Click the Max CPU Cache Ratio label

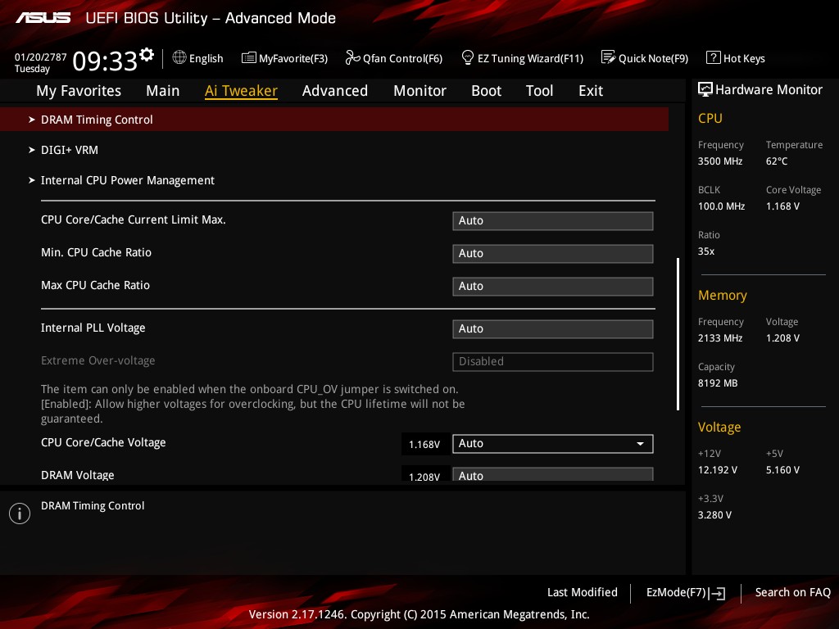[x=95, y=286]
